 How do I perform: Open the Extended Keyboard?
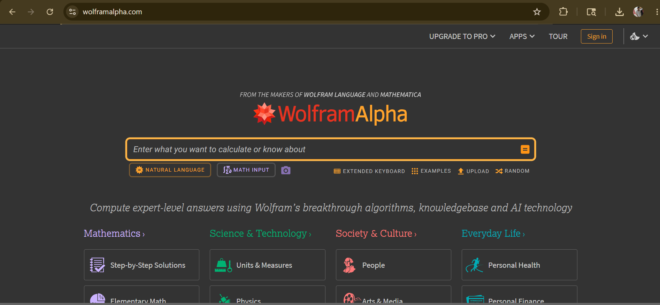pos(369,171)
